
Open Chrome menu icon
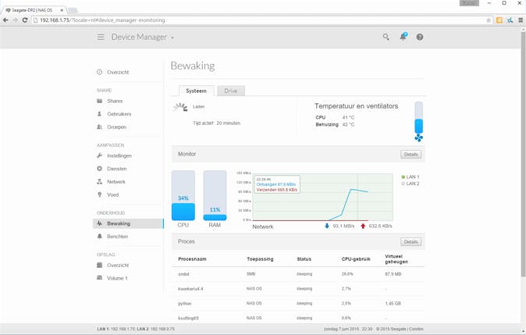[521, 20]
